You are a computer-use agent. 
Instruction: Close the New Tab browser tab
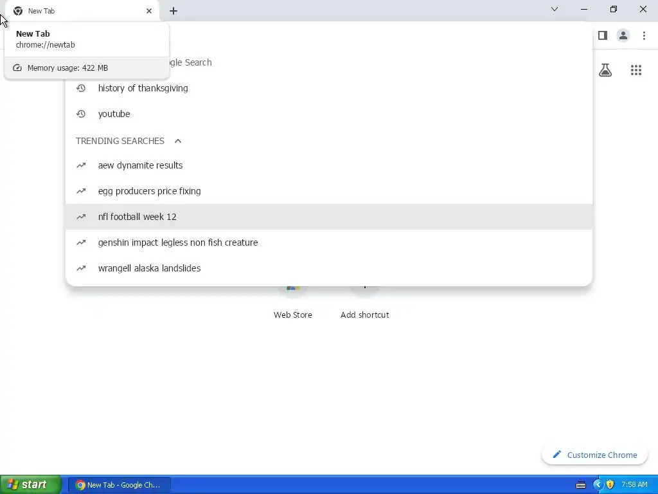tap(149, 11)
